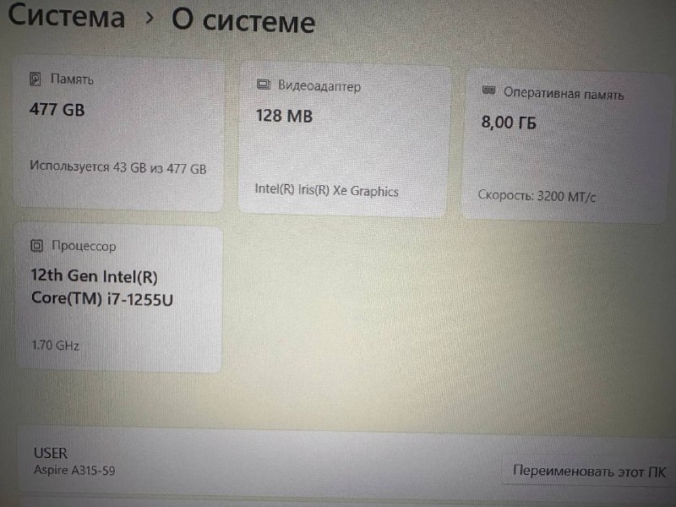Click the 1.70 GHz processor speed text
The width and height of the screenshot is (676, 507).
[56, 346]
